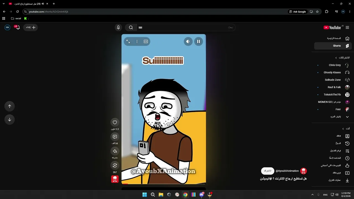
Task: Mute the Short's audio
Action: 188,41
